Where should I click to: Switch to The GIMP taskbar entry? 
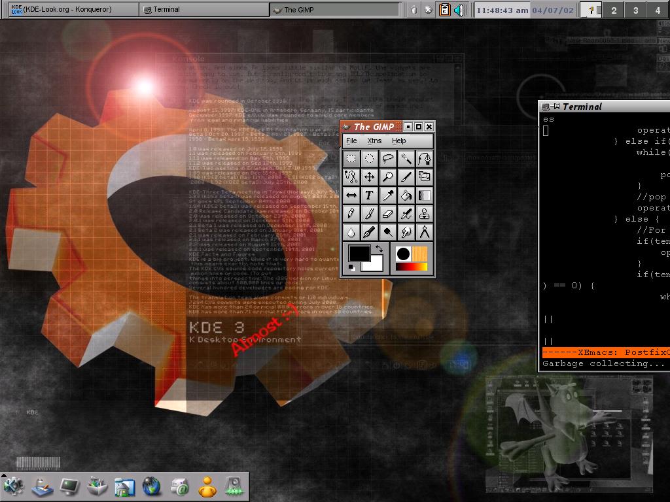click(x=334, y=9)
